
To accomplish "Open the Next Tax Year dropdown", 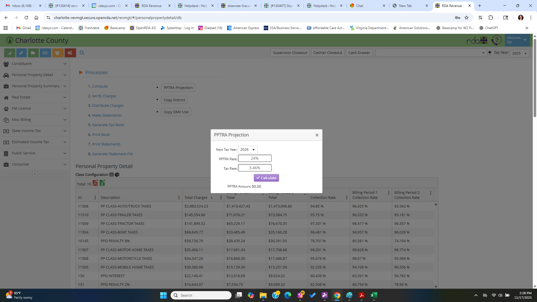I will click(248, 150).
